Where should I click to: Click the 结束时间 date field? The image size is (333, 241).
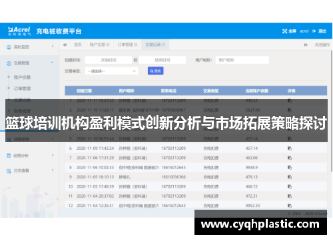(163, 60)
